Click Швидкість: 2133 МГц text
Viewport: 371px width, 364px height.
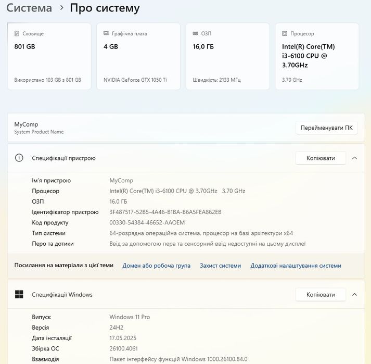(217, 80)
